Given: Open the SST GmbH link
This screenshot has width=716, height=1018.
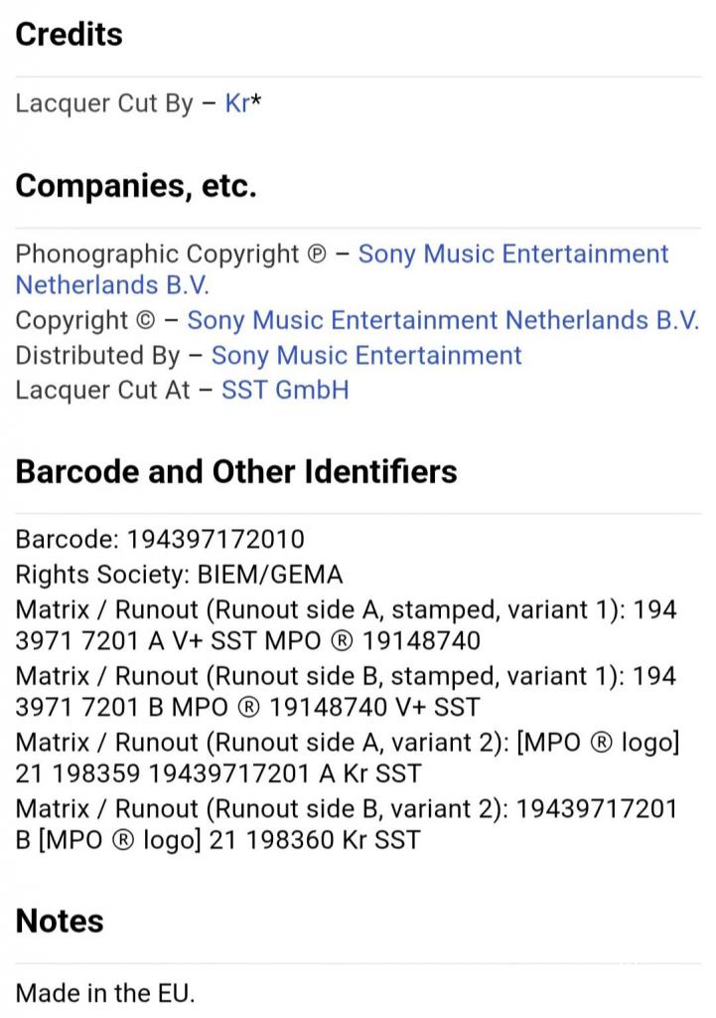Looking at the screenshot, I should (285, 390).
